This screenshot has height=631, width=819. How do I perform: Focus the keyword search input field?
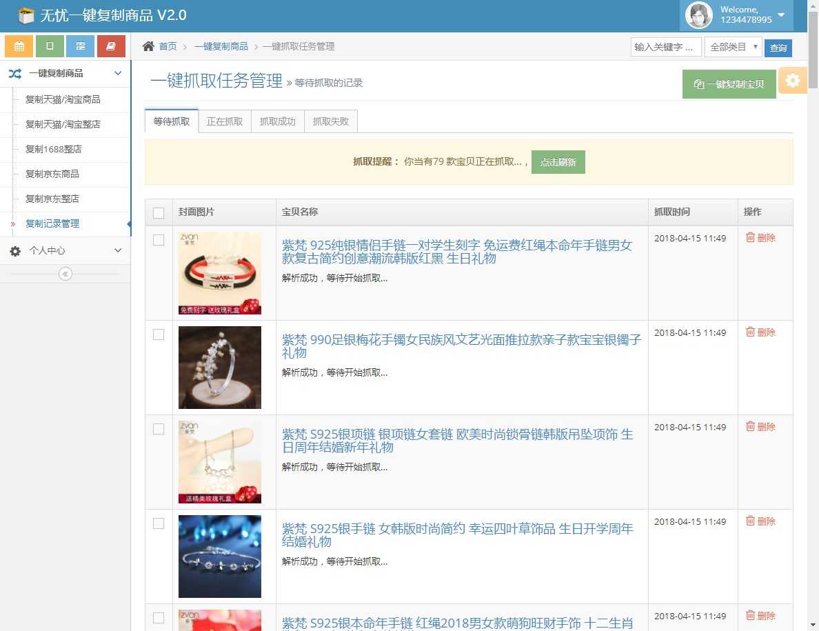[666, 47]
